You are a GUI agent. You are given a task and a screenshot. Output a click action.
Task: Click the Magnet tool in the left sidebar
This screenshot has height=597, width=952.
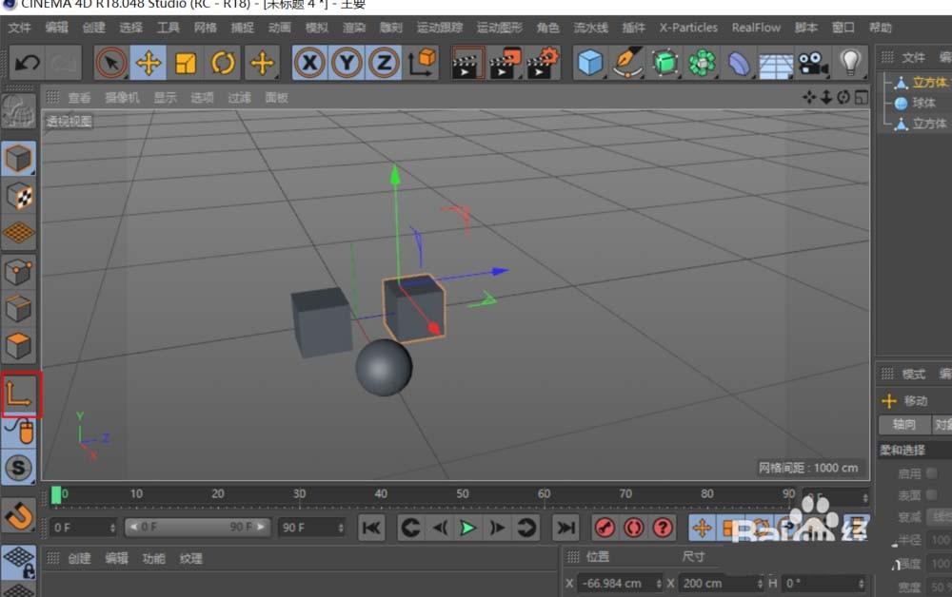pyautogui.click(x=19, y=516)
